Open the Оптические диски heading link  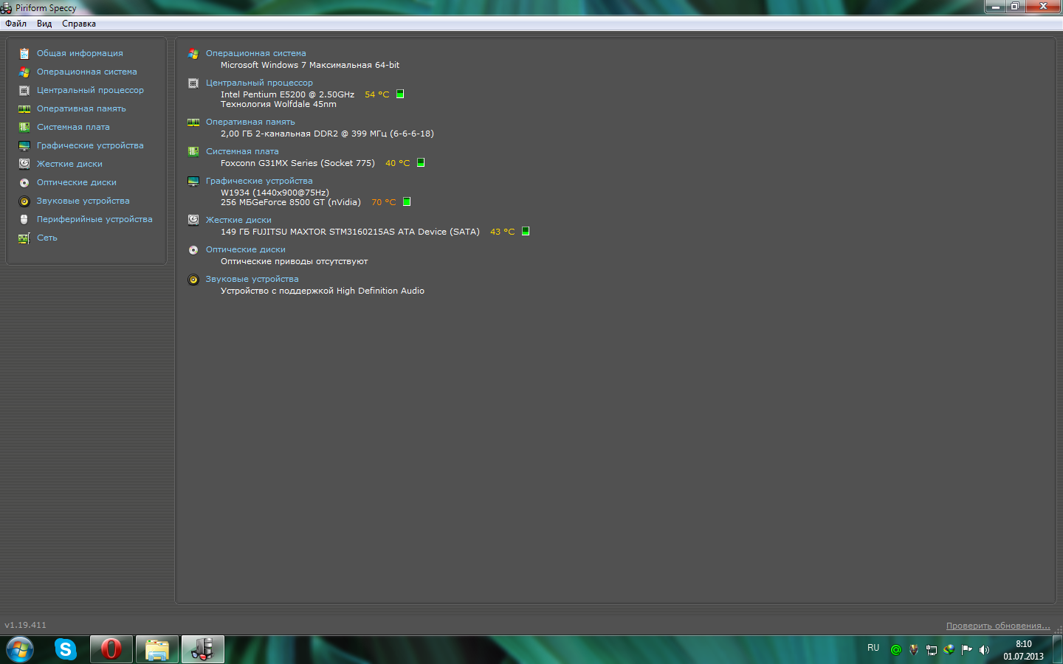245,249
